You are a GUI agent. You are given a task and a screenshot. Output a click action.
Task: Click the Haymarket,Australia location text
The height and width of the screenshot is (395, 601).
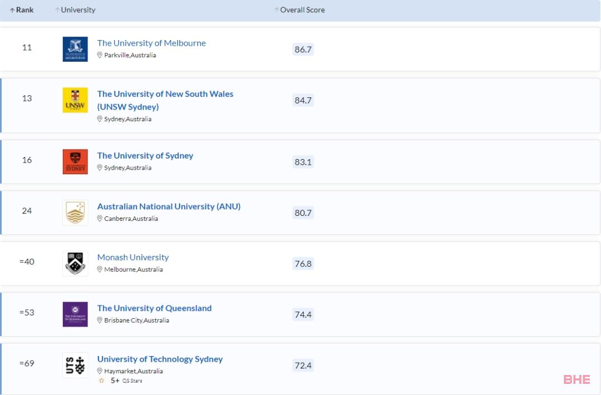[x=134, y=371]
